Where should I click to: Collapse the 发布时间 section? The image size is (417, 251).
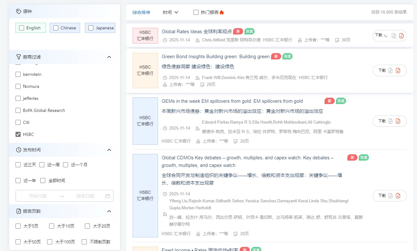(109, 150)
